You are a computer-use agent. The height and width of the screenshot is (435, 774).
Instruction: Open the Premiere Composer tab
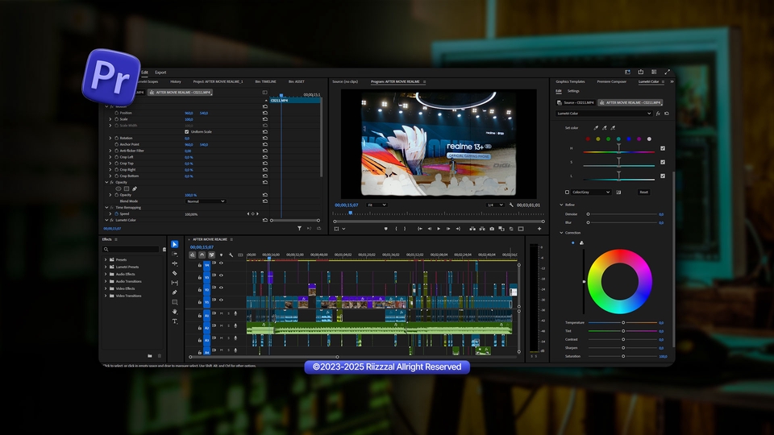[x=612, y=82]
